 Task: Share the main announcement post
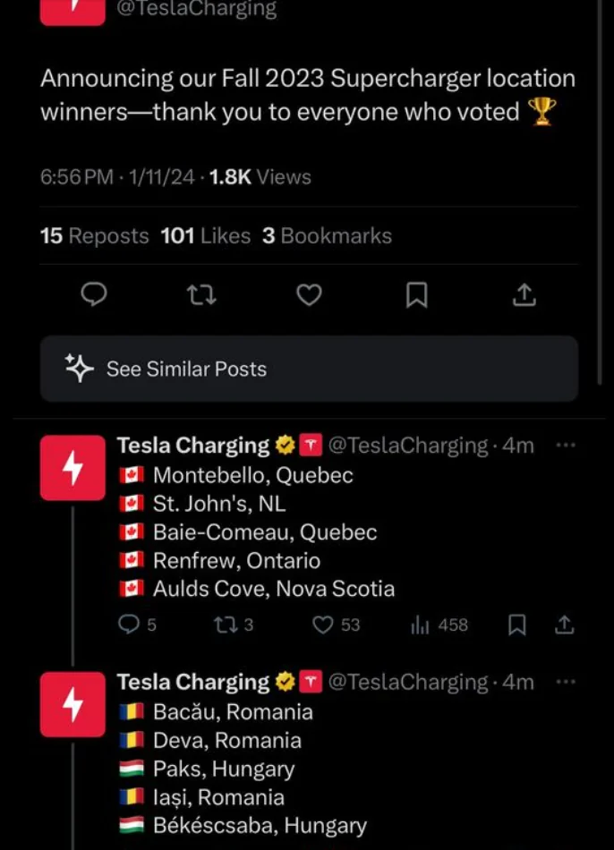pyautogui.click(x=524, y=294)
